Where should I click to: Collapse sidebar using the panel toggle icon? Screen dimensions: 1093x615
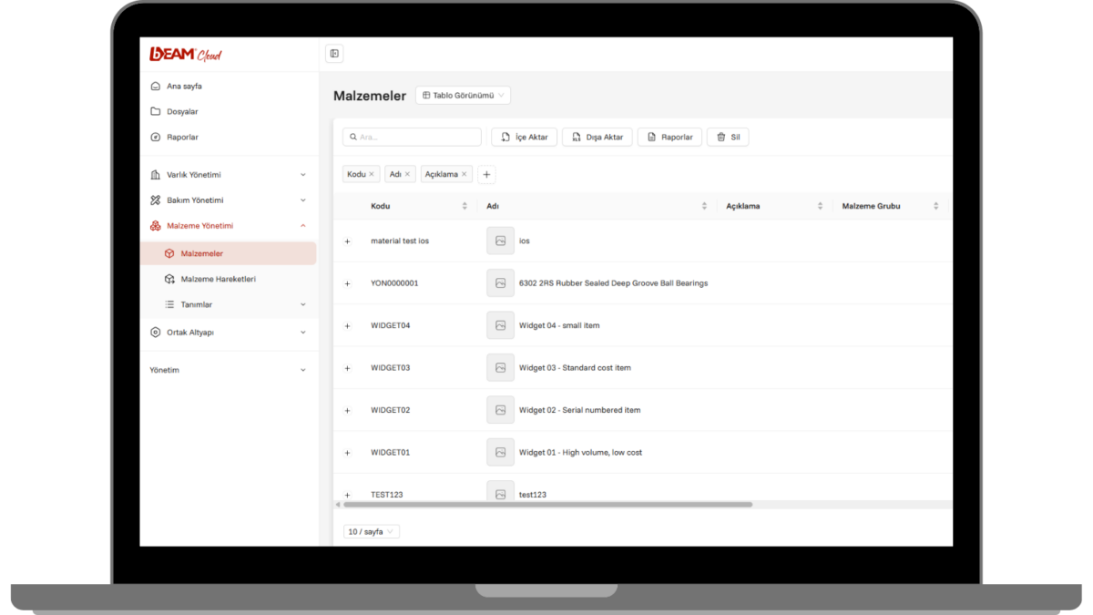334,54
